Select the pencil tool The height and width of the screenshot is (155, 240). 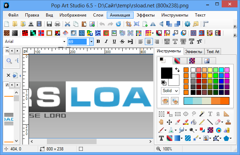[x=202, y=122]
